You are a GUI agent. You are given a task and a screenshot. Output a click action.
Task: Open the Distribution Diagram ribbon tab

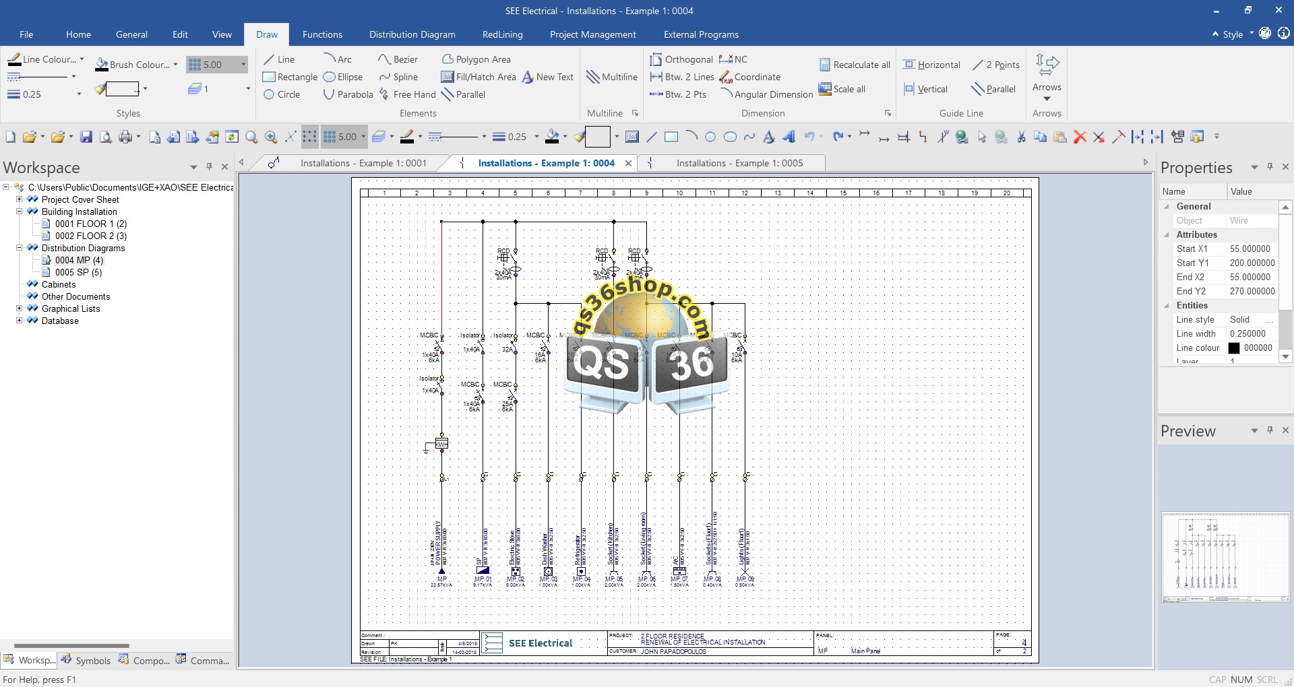(x=412, y=34)
